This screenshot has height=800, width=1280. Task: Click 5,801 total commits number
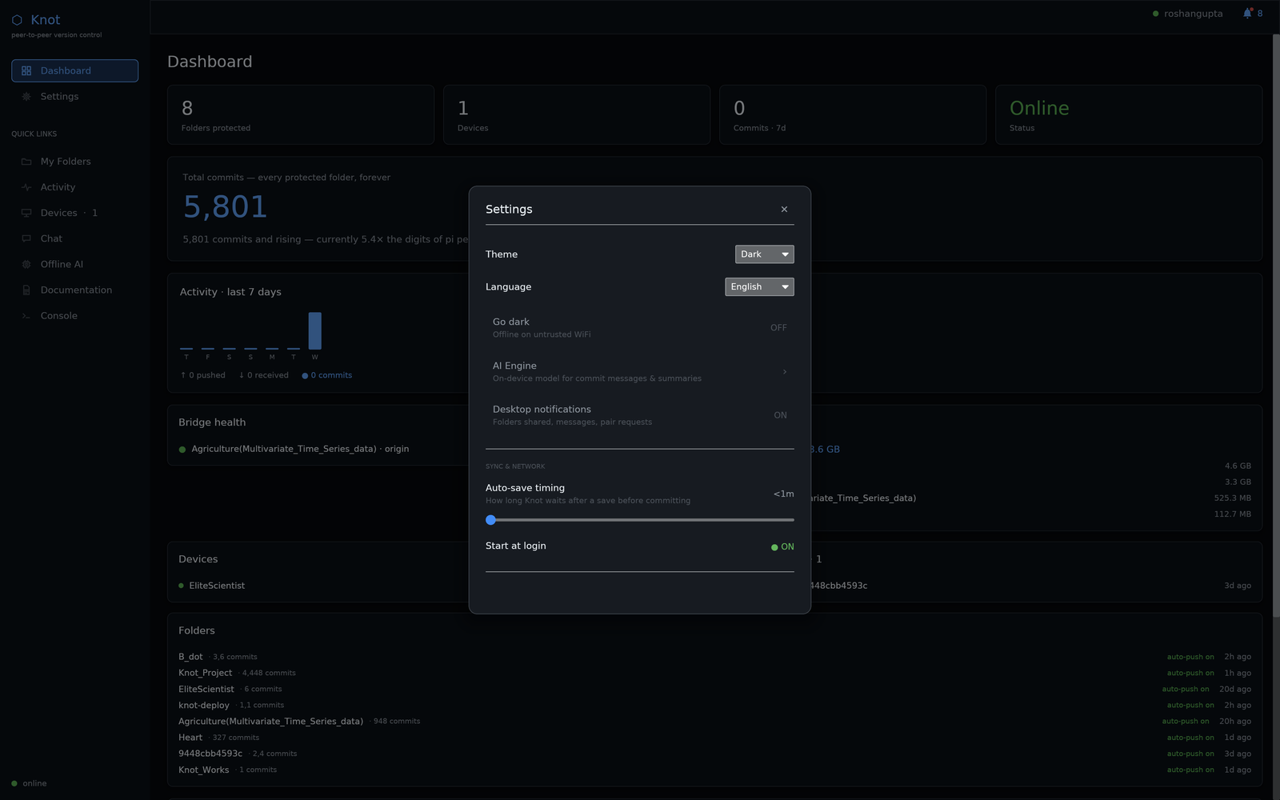[x=226, y=207]
